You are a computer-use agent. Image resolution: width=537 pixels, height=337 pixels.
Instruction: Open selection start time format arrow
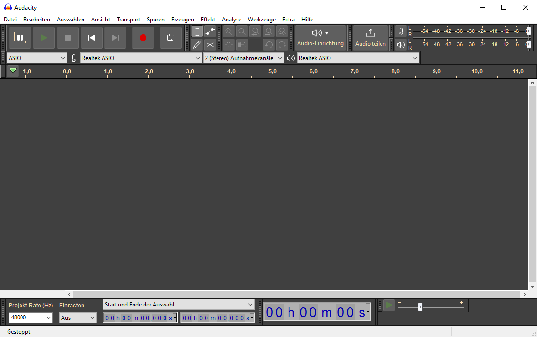tap(175, 318)
